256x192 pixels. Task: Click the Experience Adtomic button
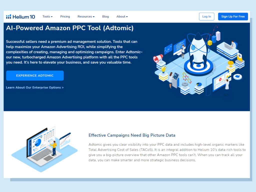35,75
